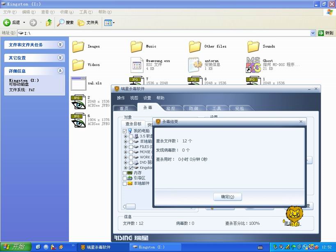Expand the 其它位置 panel chevron
The image size is (336, 252).
(60, 57)
